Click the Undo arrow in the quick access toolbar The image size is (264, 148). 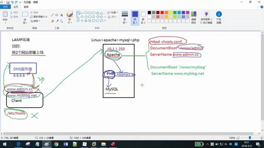click(12, 2)
